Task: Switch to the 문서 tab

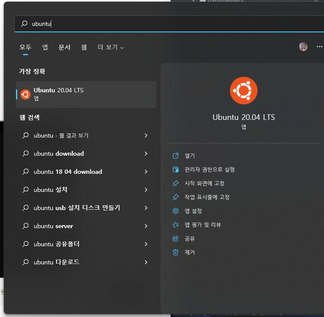Action: [x=64, y=47]
